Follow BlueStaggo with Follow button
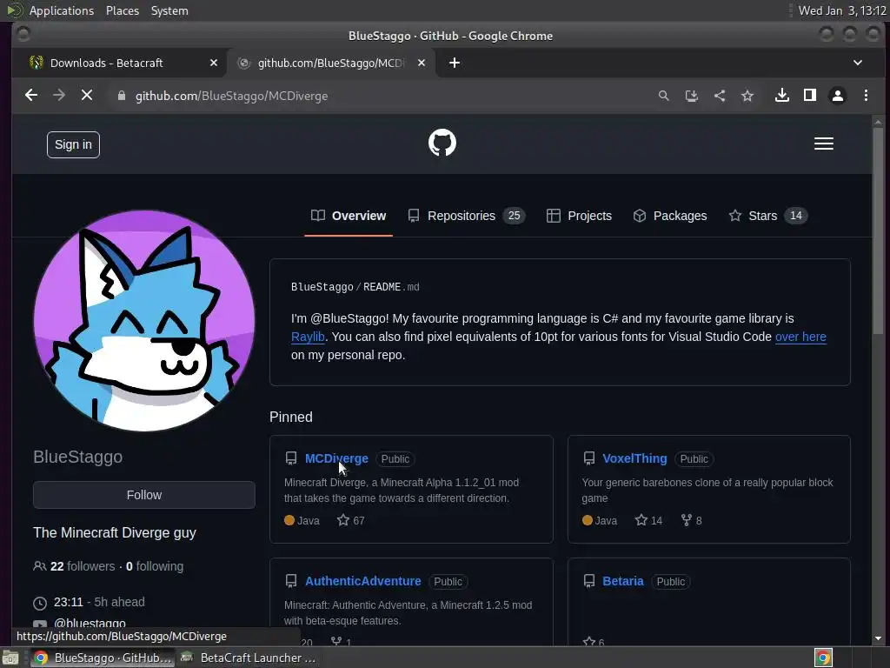Image resolution: width=890 pixels, height=668 pixels. 144,495
